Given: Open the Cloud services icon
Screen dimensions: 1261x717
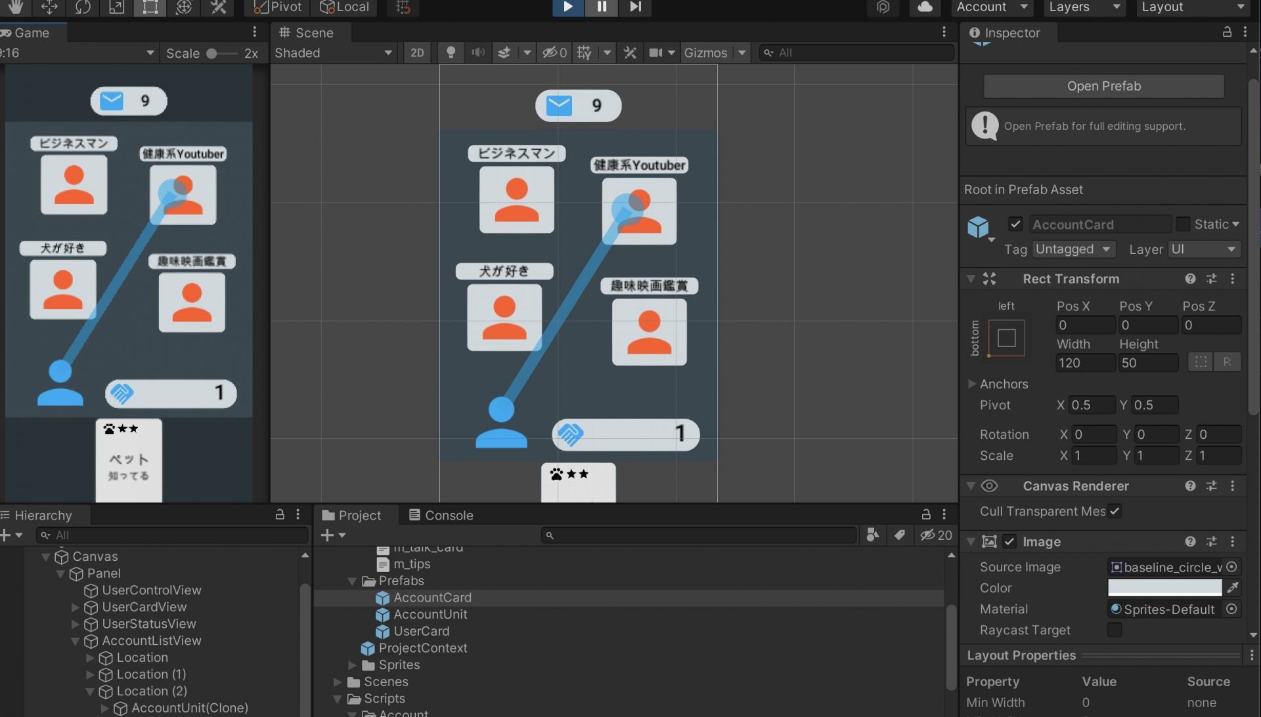Looking at the screenshot, I should 925,7.
